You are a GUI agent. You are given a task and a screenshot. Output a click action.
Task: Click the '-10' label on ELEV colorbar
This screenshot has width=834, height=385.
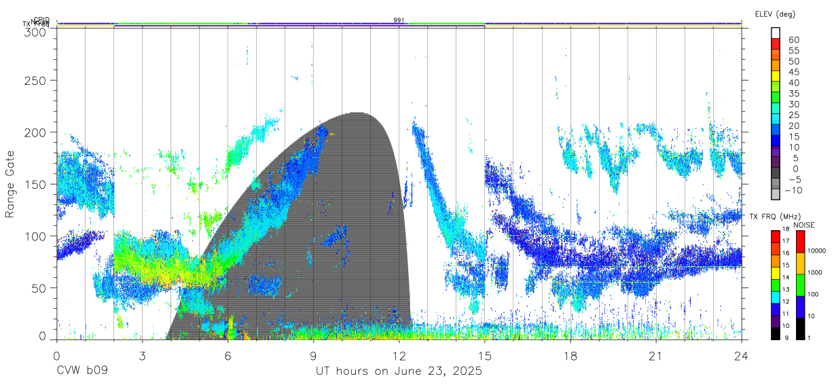[x=793, y=191]
